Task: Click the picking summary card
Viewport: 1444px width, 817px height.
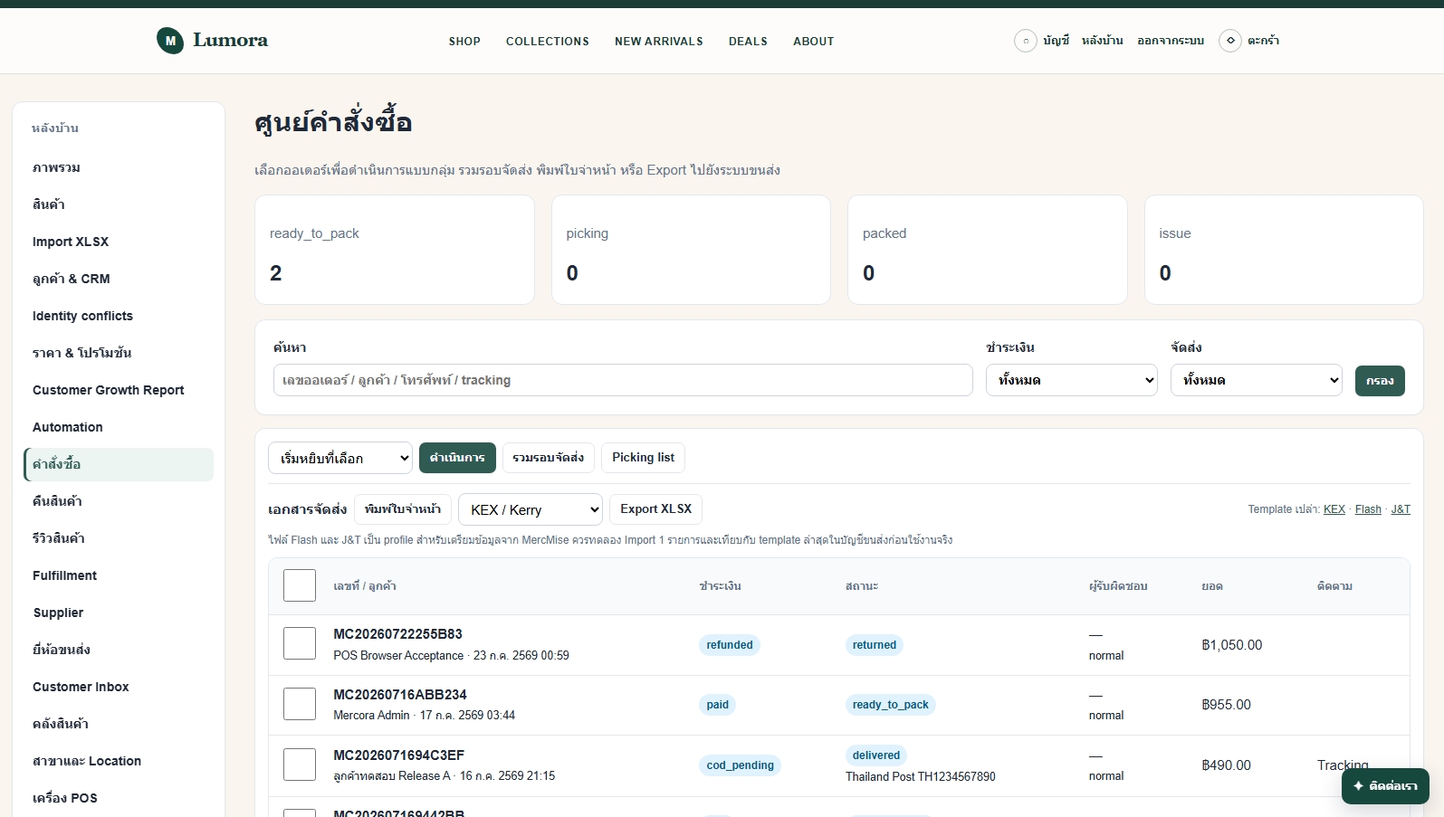Action: [691, 250]
